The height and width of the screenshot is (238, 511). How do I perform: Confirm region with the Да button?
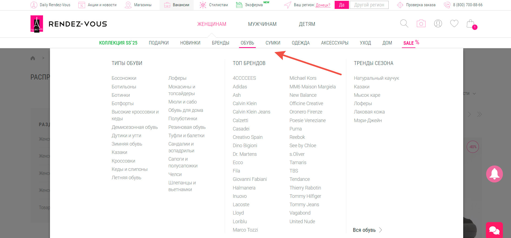(342, 5)
